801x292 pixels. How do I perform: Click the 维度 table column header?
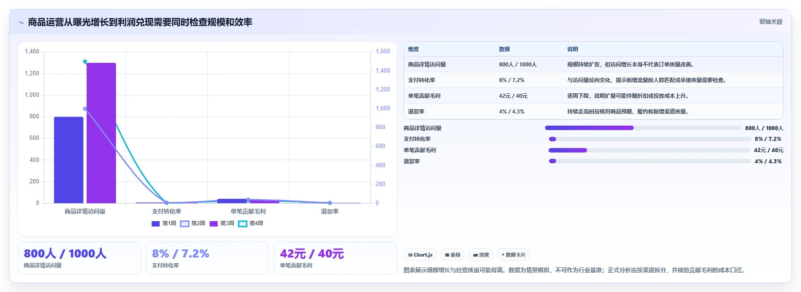[x=414, y=49]
